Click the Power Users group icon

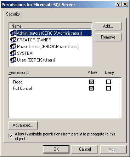pos(13,47)
